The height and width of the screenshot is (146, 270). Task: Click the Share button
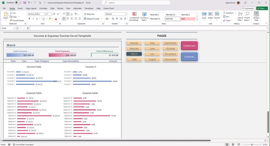click(261, 8)
